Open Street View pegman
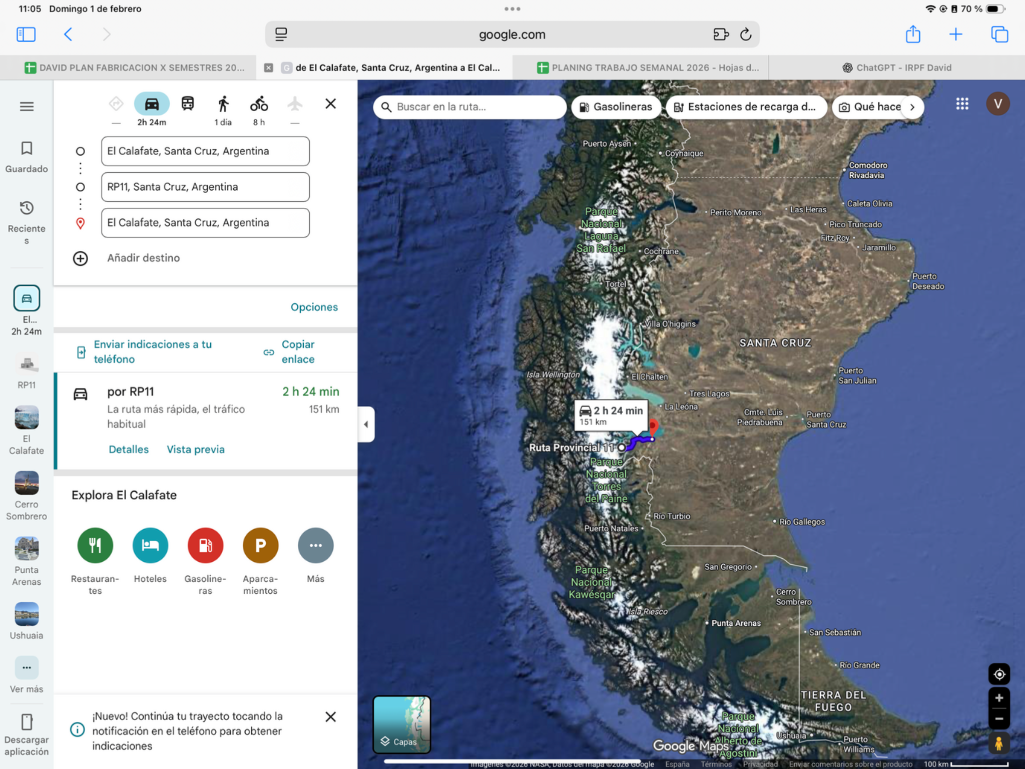1025x769 pixels. click(x=999, y=743)
